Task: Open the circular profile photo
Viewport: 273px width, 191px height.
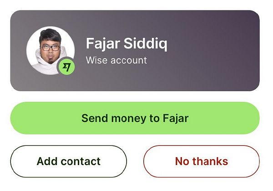Action: [x=51, y=51]
